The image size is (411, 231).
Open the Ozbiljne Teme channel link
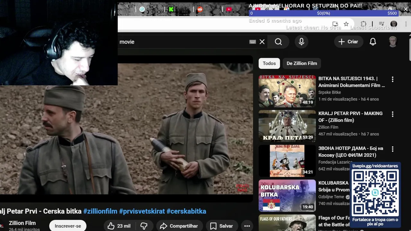point(331,197)
